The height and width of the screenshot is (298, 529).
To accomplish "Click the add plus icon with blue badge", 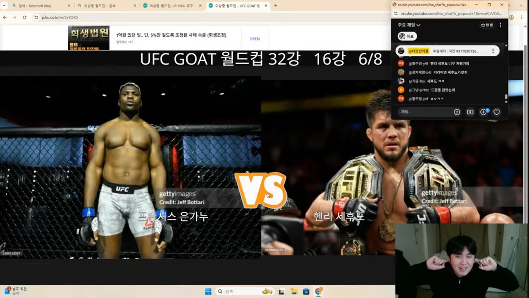I will pos(484,112).
